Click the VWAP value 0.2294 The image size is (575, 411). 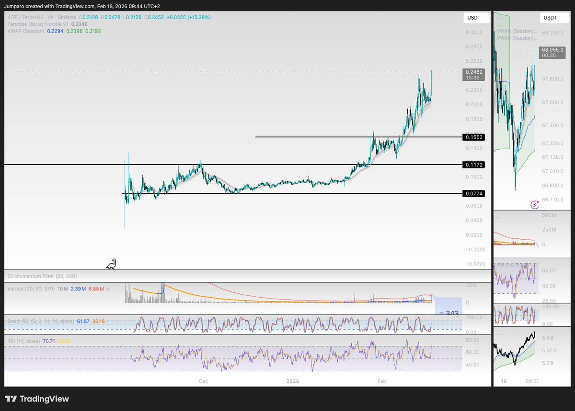pos(54,31)
